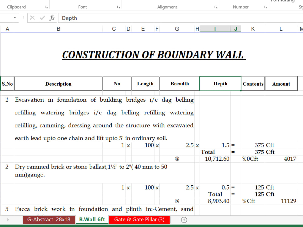The image size is (303, 227).
Task: Expand the Name Box dropdown arrow
Action: [x=15, y=18]
